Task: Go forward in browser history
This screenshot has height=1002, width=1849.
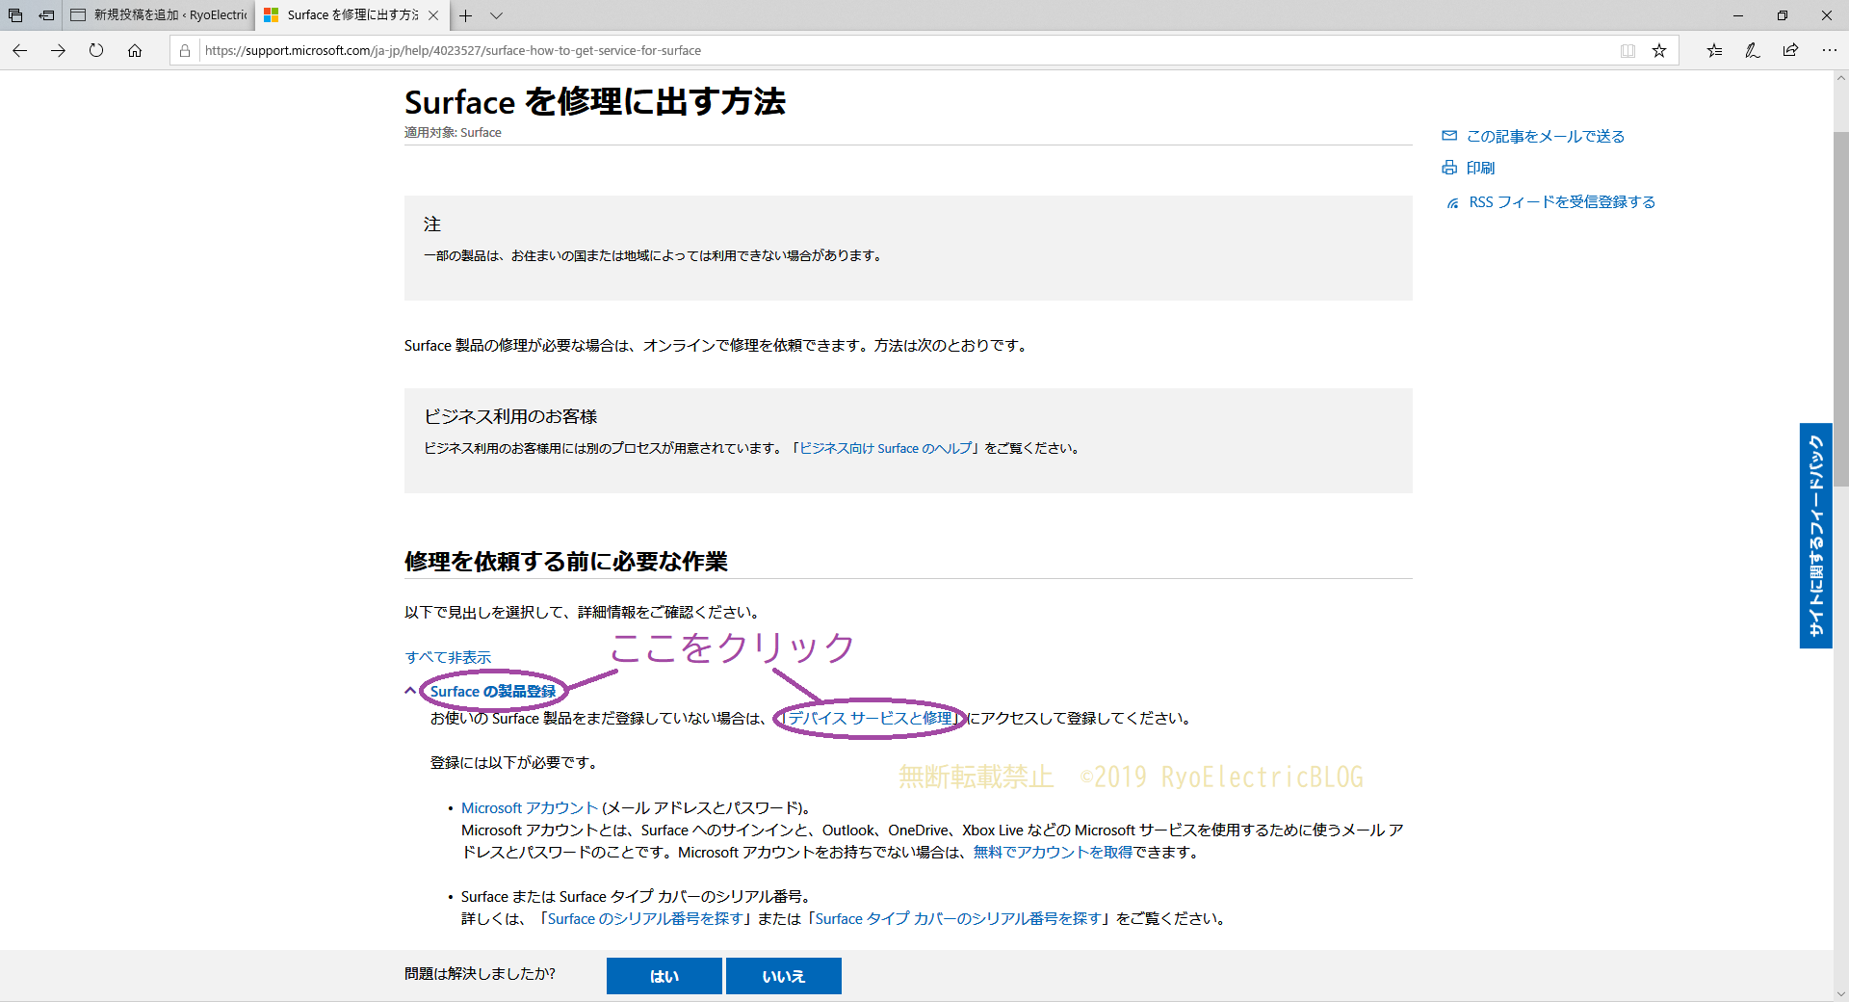Action: [58, 50]
